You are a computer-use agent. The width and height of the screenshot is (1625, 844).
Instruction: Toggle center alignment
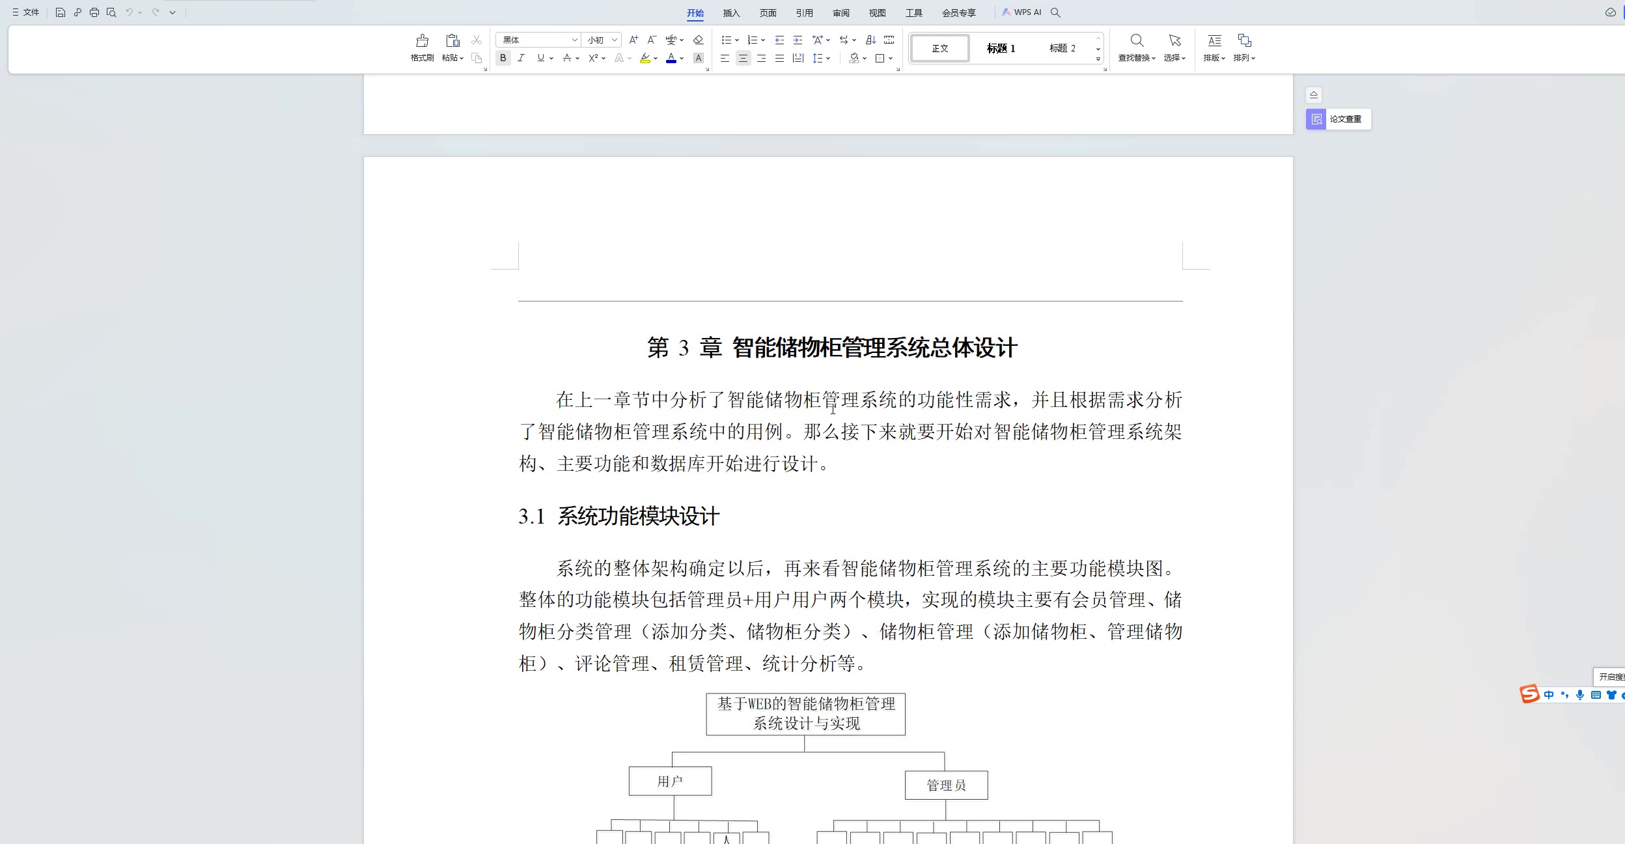pyautogui.click(x=743, y=58)
